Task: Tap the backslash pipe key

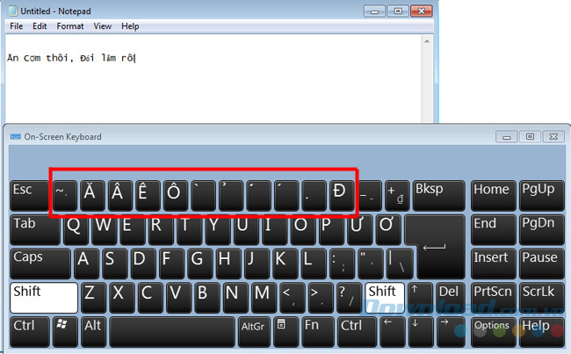Action: point(400,264)
